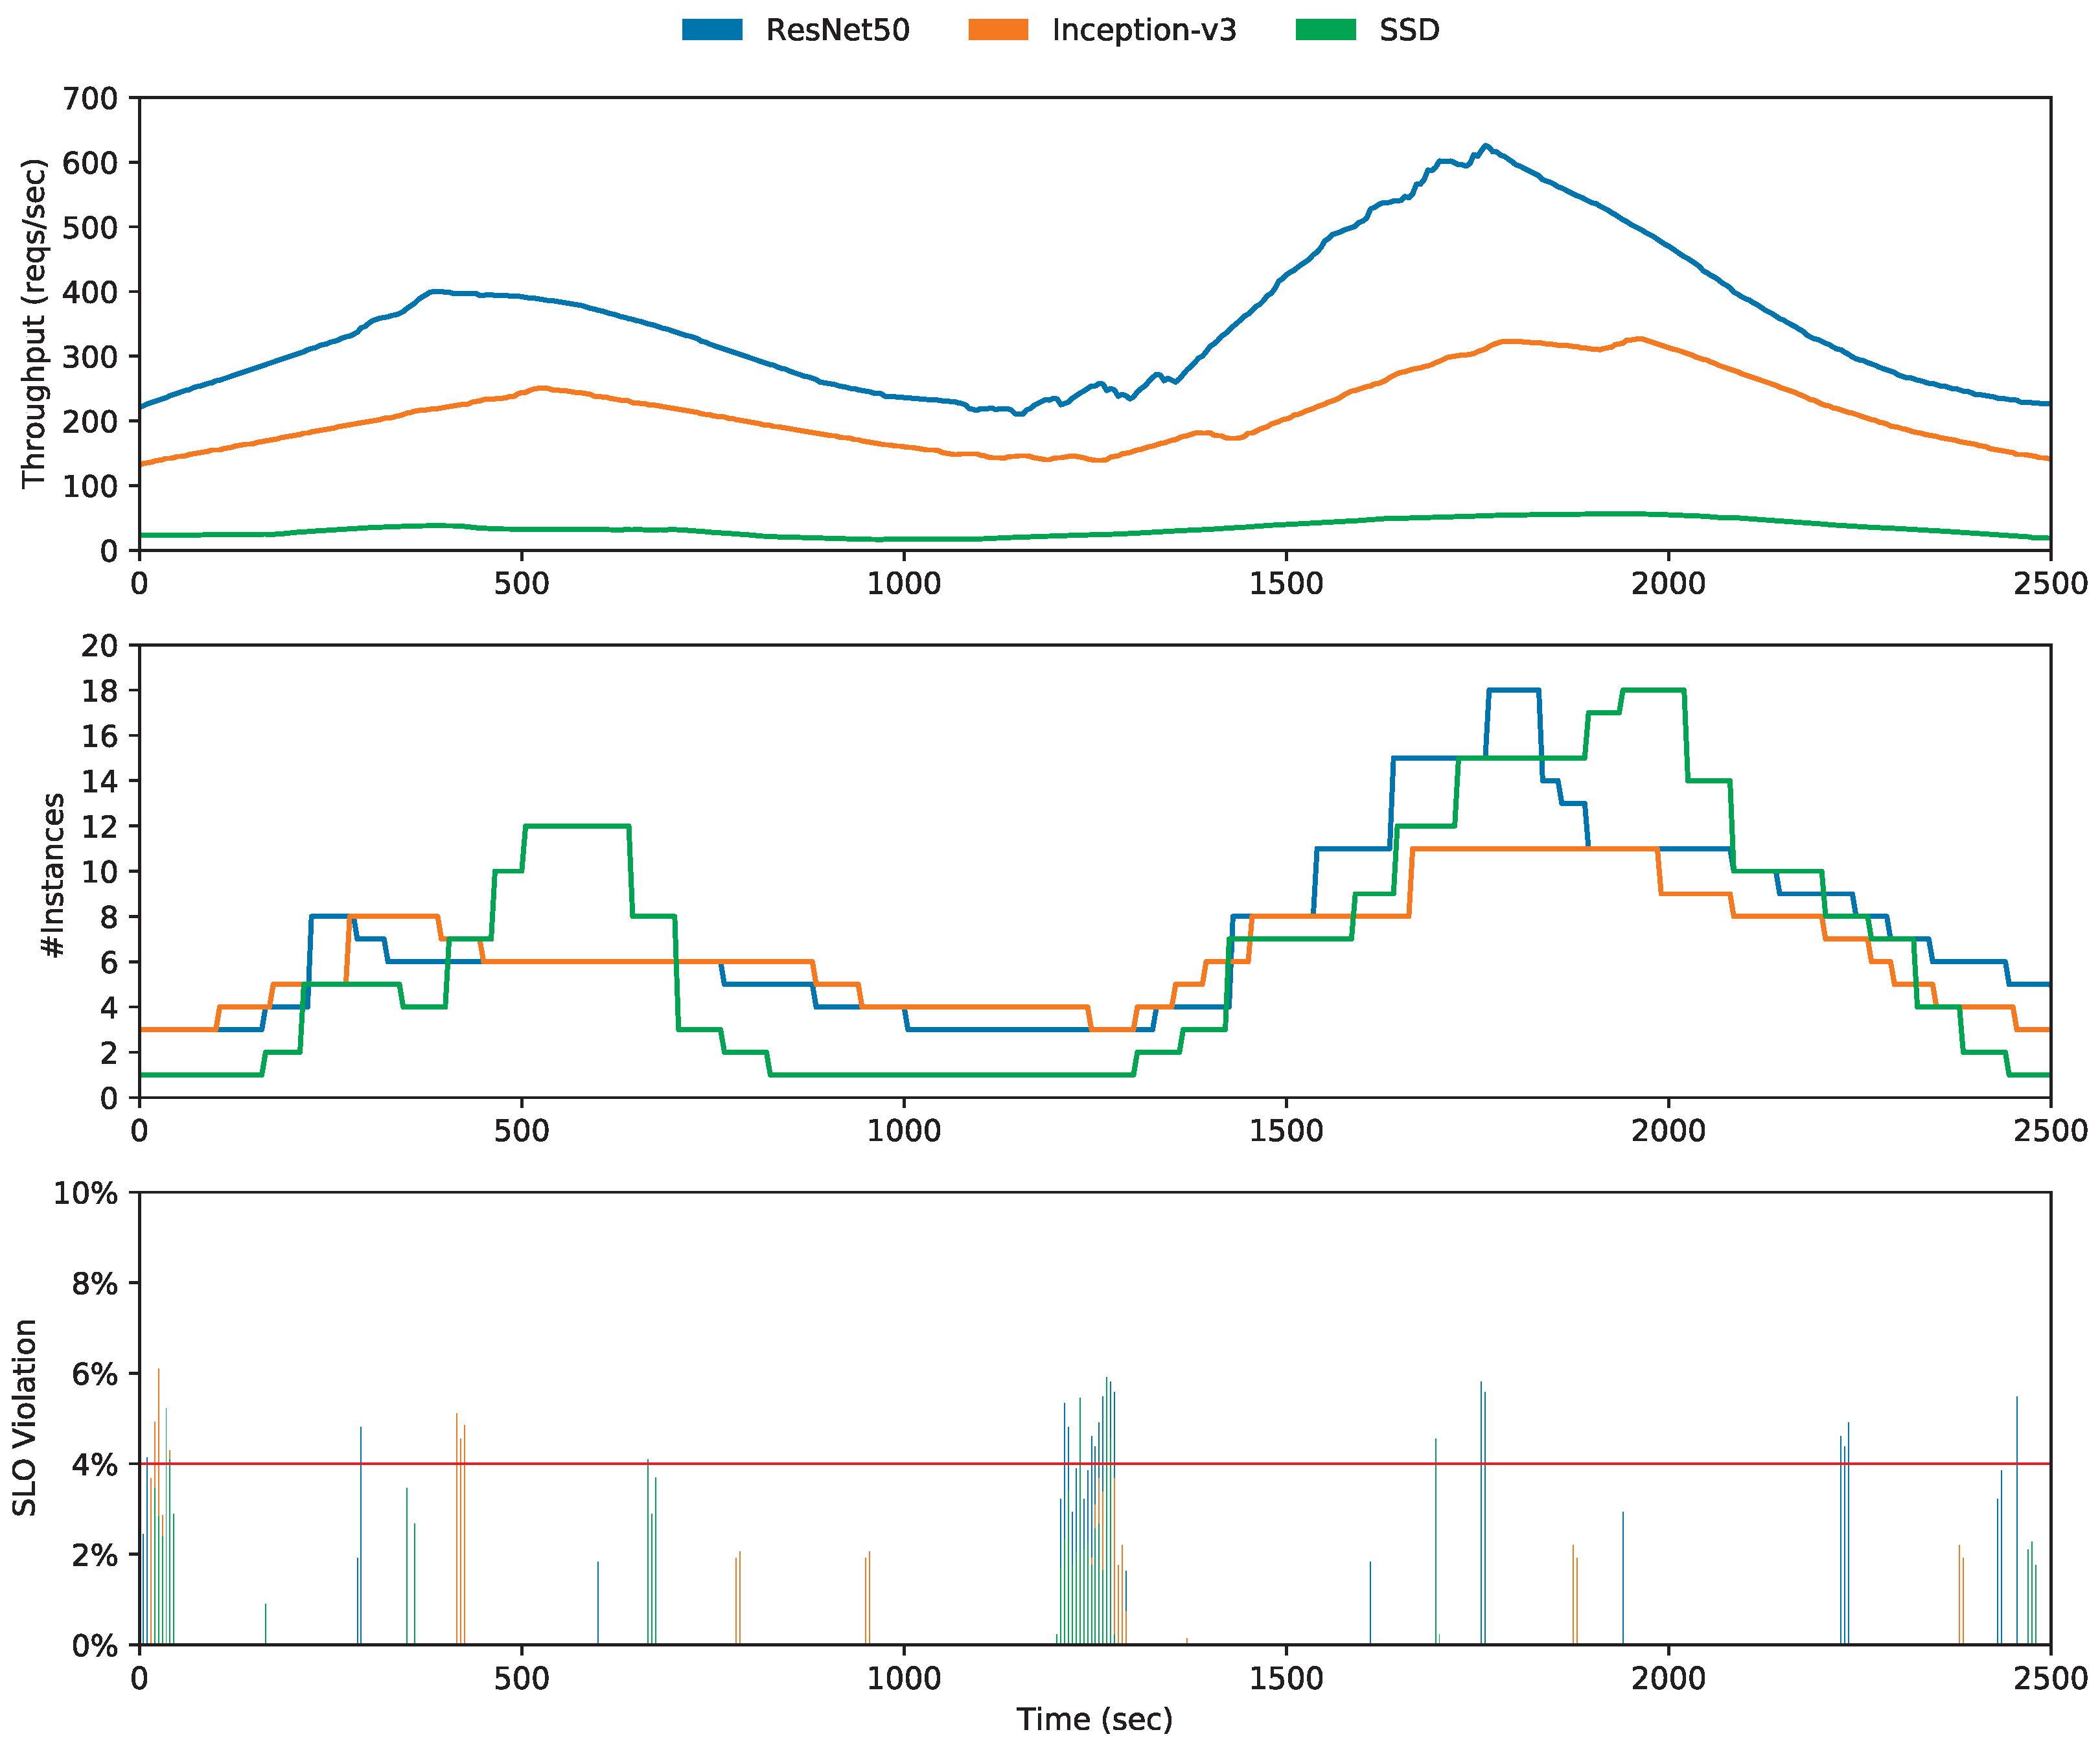2100x1743 pixels.
Task: Click the green SSD legend swatch
Action: (1325, 30)
